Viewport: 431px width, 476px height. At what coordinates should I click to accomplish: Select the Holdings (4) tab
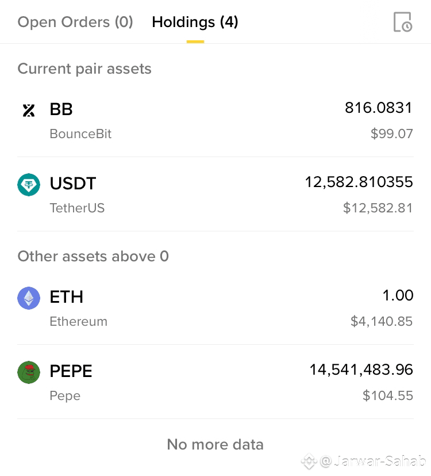tap(195, 22)
